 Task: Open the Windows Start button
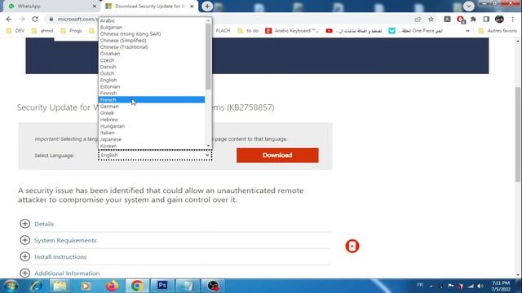11,286
